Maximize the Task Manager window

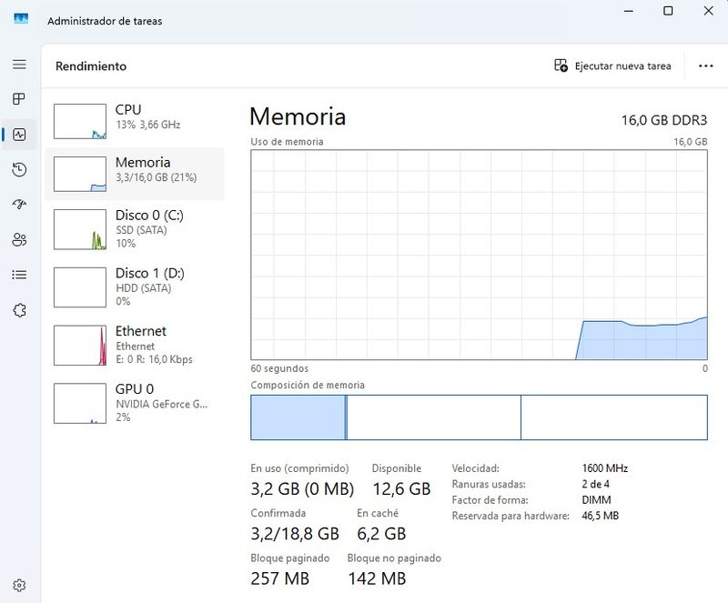[668, 11]
